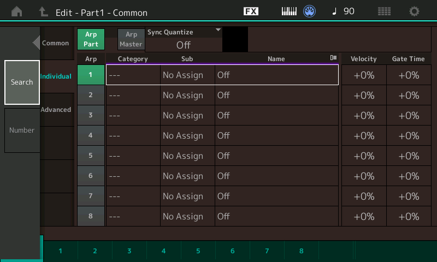This screenshot has width=437, height=262.
Task: Click the piano keyboard icon
Action: [x=290, y=11]
